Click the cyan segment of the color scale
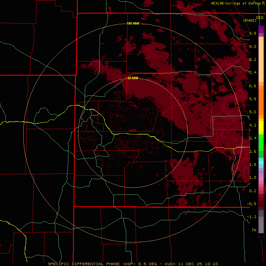 coord(261,163)
